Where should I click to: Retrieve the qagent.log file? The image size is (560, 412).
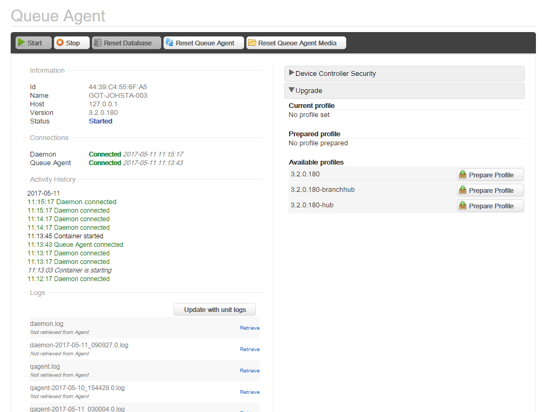point(250,371)
